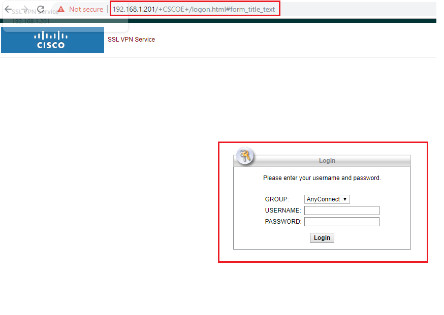Focus the USERNAME input field
This screenshot has height=315, width=444.
342,211
